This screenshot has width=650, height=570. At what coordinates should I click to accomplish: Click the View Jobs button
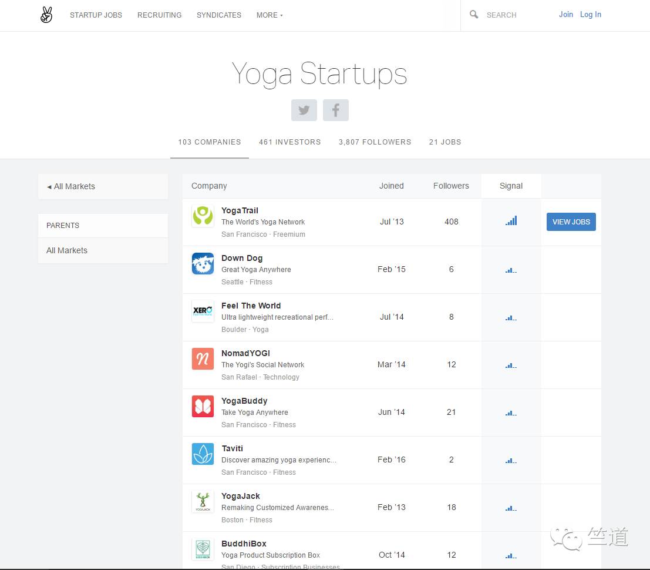571,222
